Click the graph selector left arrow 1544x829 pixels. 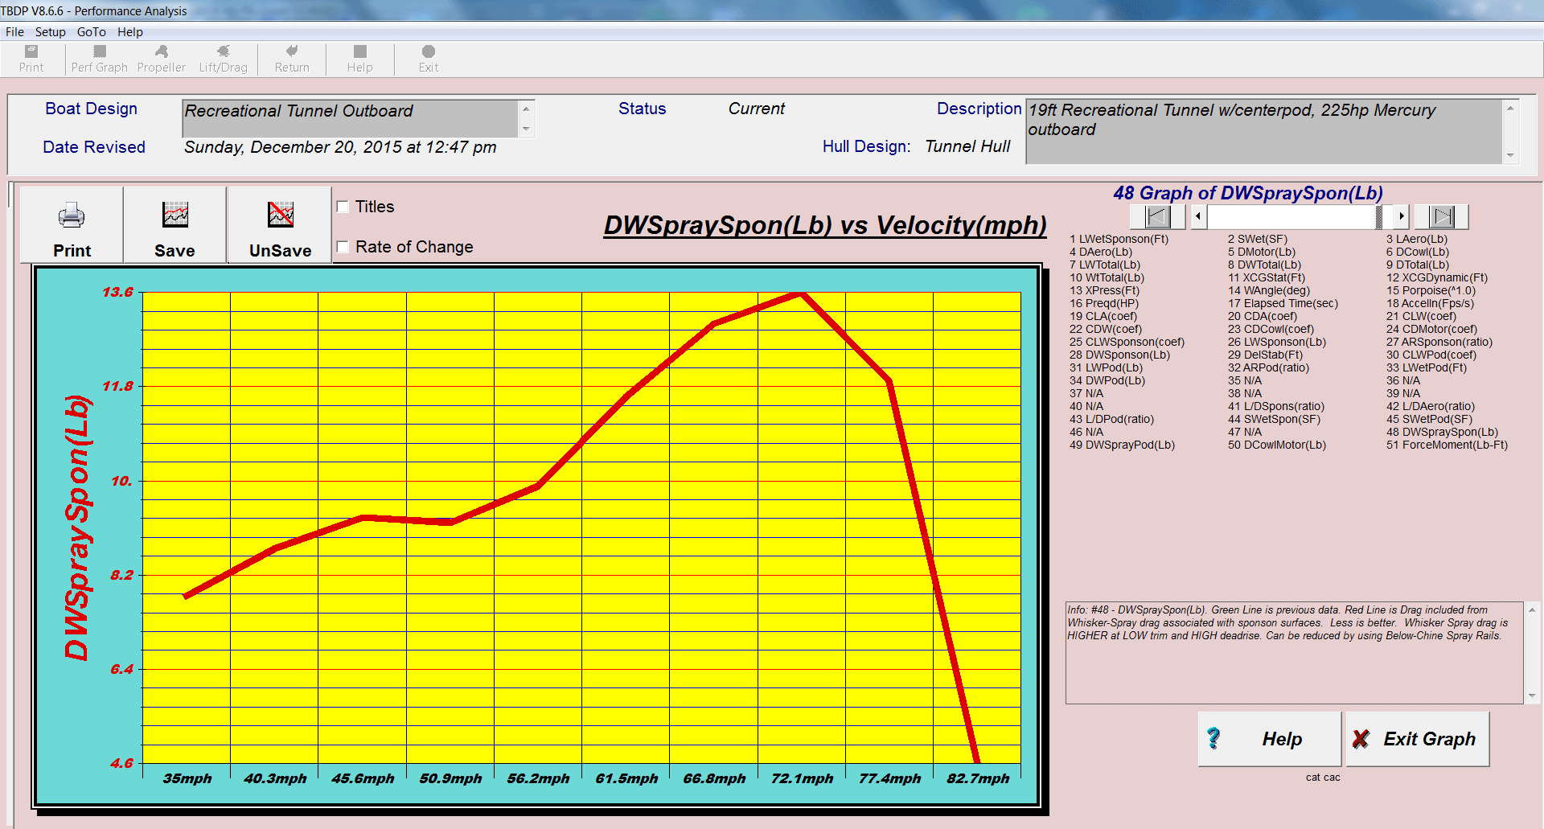[1199, 216]
